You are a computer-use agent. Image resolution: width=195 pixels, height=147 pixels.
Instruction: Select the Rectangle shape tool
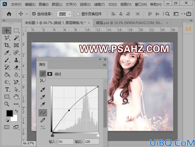[x=7, y=97]
